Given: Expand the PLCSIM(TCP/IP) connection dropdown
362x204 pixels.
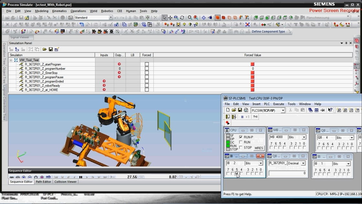Looking at the screenshot, I should [283, 110].
